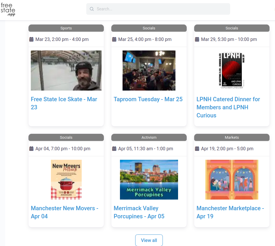Open Free State Ice Skate - Mar 23 link
275x246 pixels.
64,103
